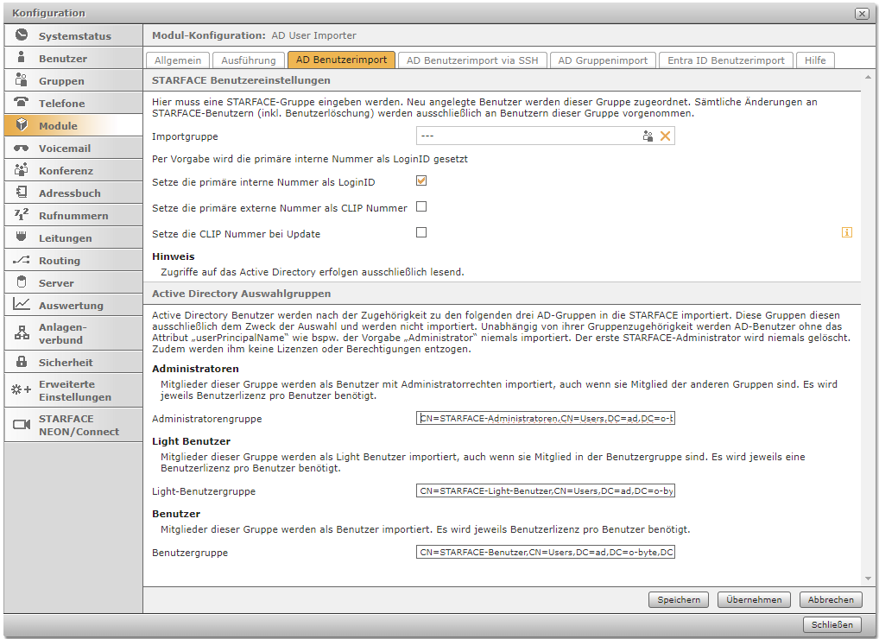The width and height of the screenshot is (879, 639).
Task: Open the Benutzer section
Action: pos(73,59)
